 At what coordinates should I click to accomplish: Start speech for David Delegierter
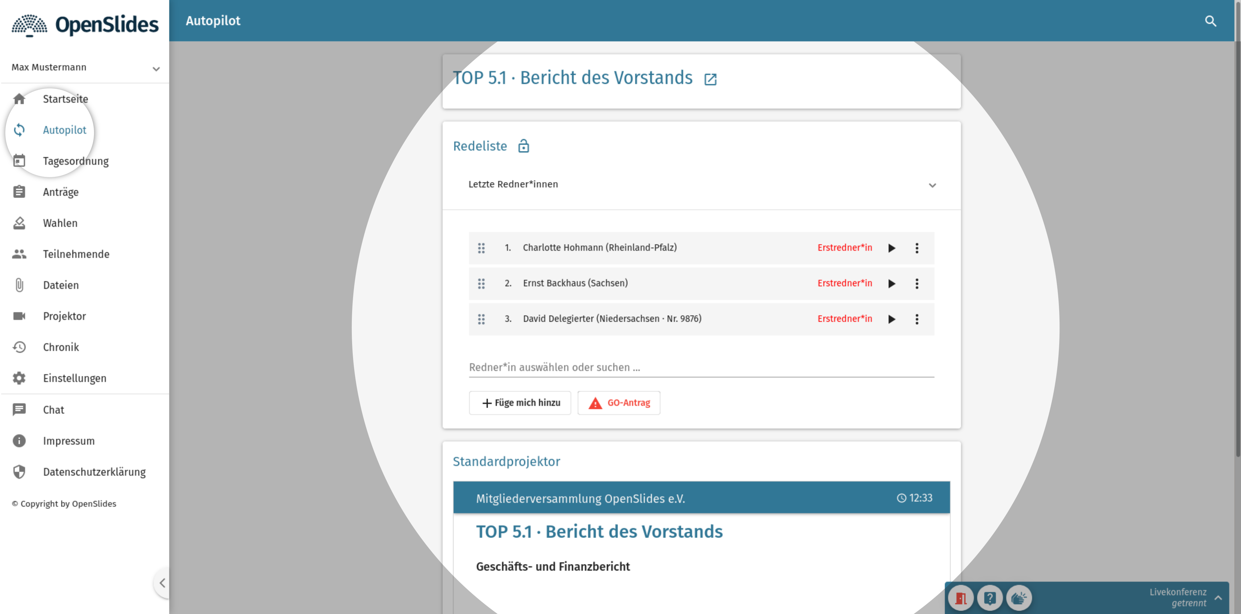(891, 319)
